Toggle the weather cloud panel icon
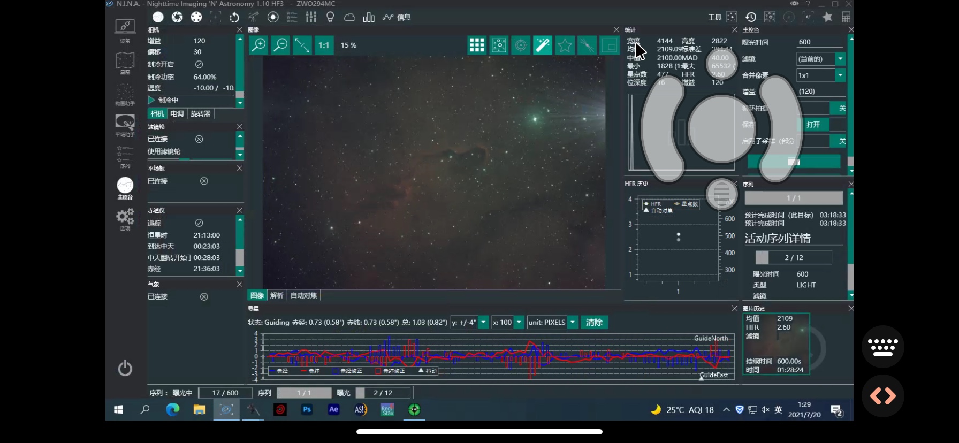959x443 pixels. point(349,17)
